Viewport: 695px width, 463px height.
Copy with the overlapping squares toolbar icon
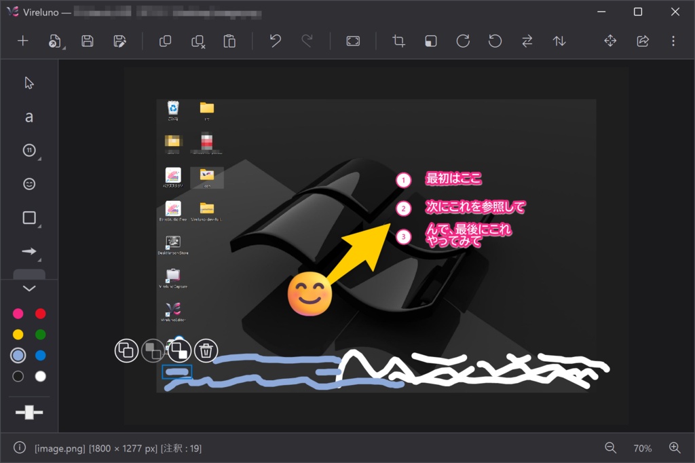(165, 41)
